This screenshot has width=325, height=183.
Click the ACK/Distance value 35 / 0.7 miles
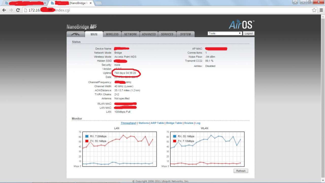click(x=127, y=90)
